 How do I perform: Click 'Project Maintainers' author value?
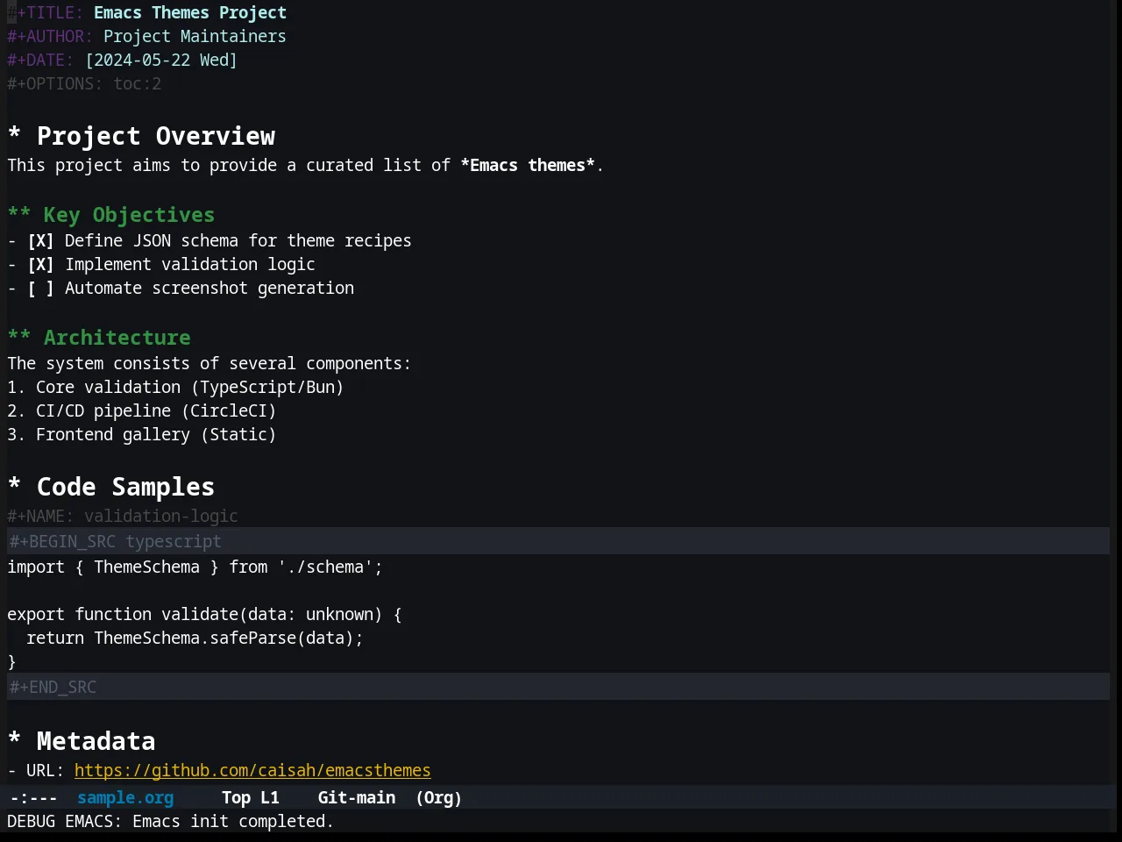pyautogui.click(x=195, y=36)
